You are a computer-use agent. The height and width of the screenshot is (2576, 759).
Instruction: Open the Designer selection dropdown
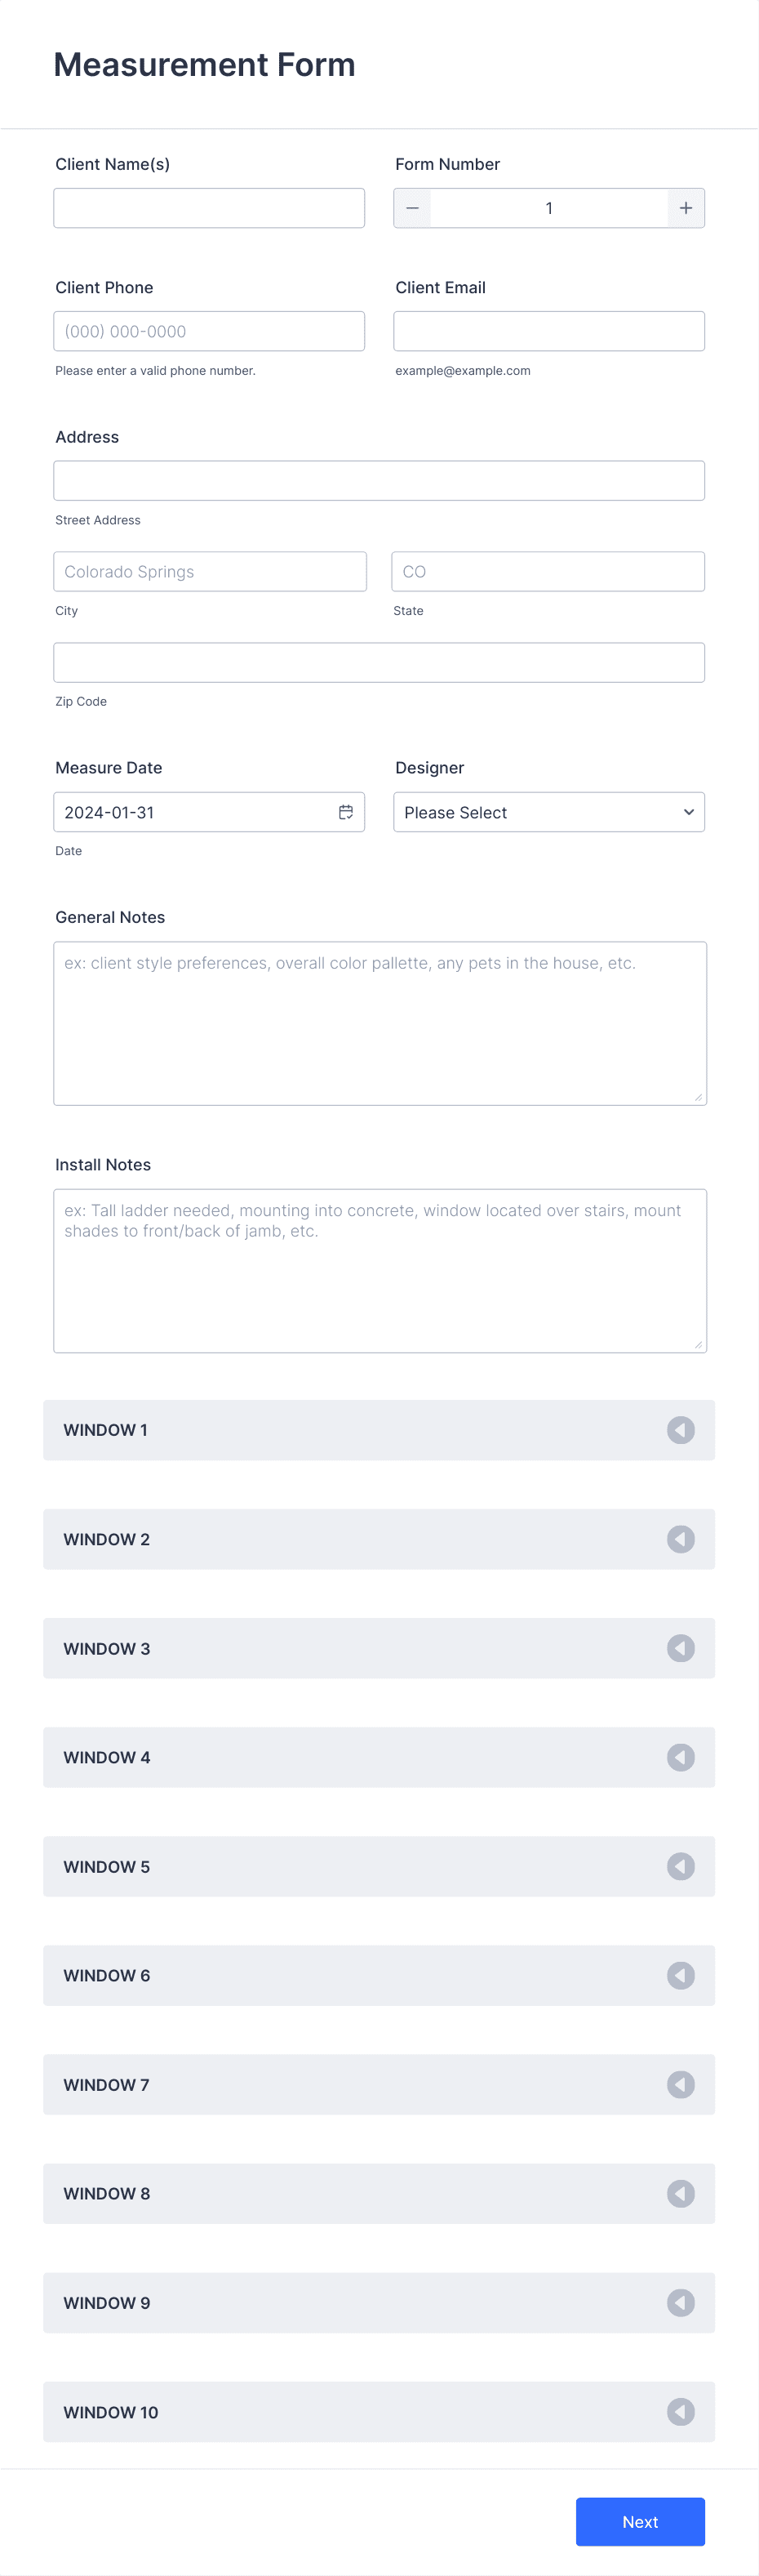[x=548, y=812]
